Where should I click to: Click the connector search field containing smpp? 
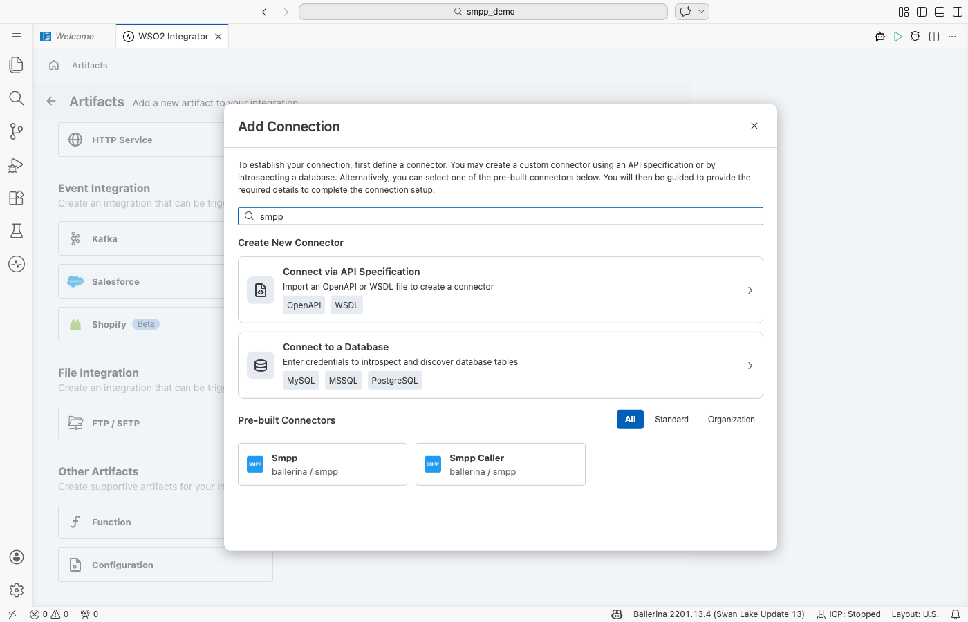click(x=501, y=216)
